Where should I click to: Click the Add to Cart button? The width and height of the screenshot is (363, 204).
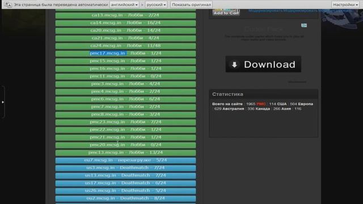click(226, 13)
